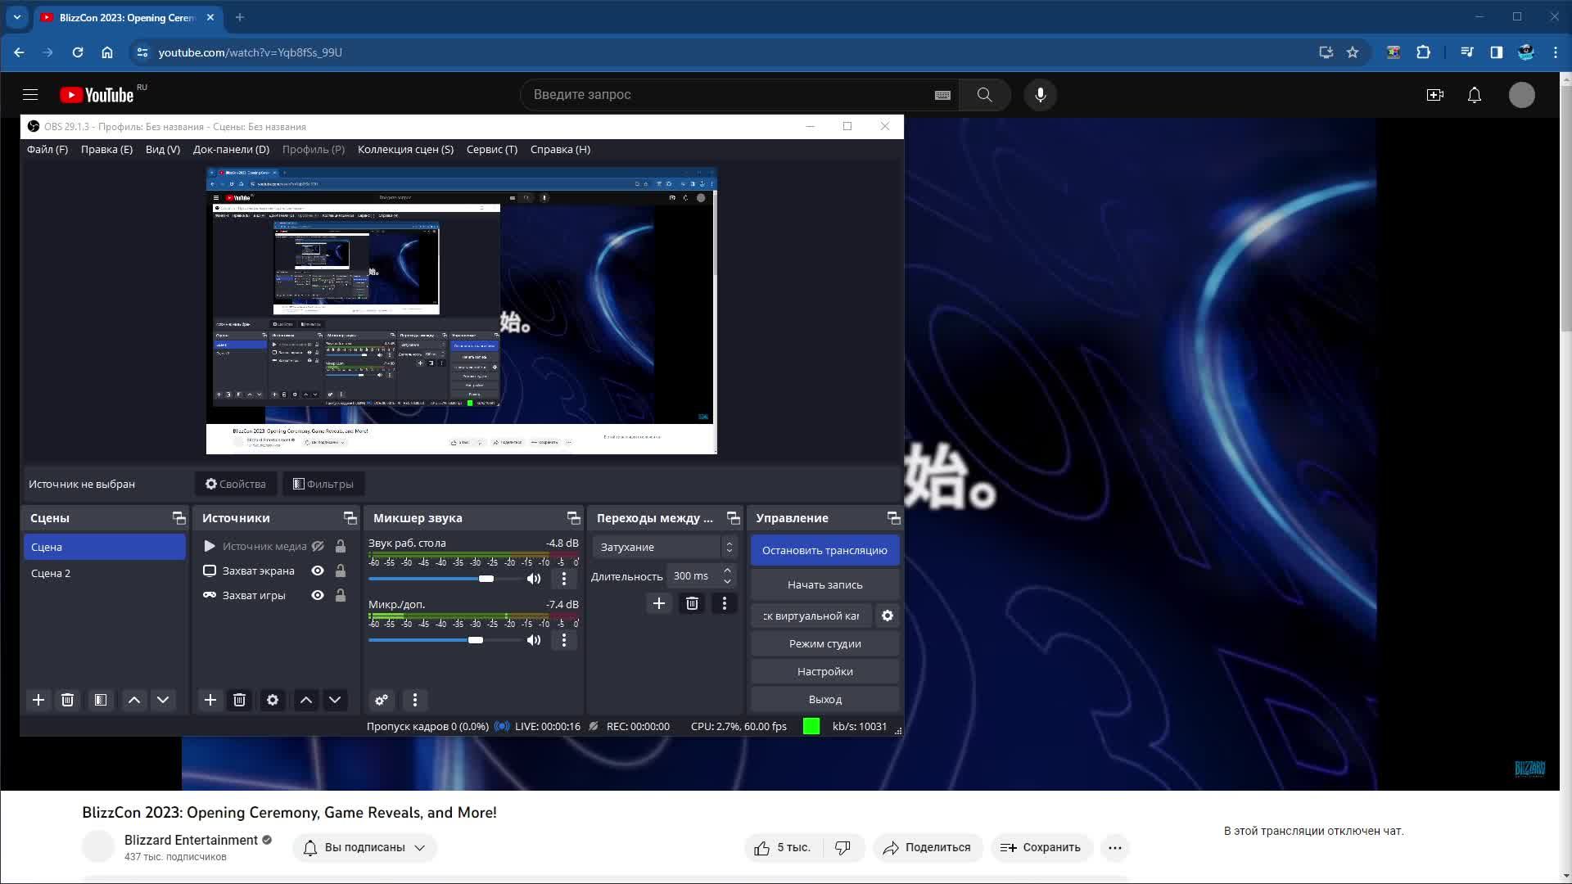This screenshot has width=1572, height=884.
Task: Add a new scene with plus icon
Action: coord(38,700)
